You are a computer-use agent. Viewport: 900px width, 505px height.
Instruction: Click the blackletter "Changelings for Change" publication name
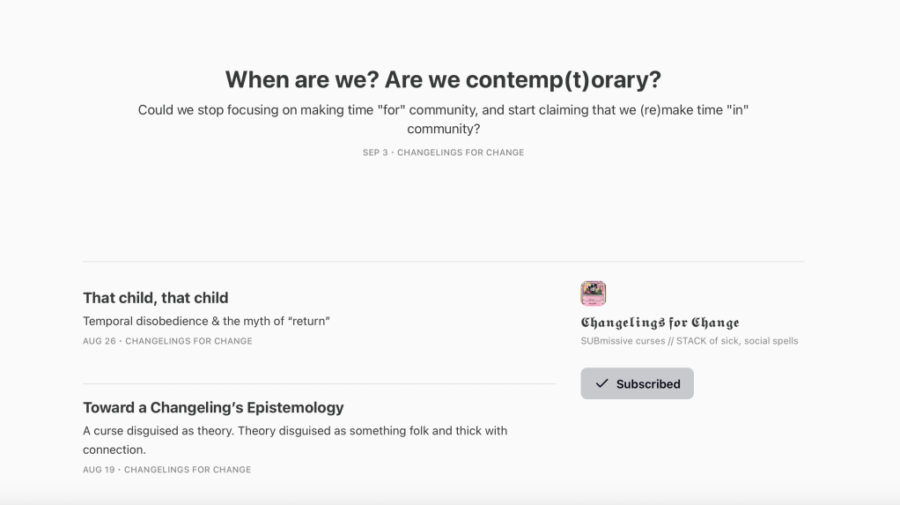coord(660,323)
